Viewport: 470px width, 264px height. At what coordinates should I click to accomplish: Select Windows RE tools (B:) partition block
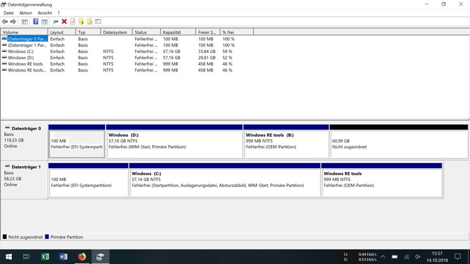[x=286, y=144]
